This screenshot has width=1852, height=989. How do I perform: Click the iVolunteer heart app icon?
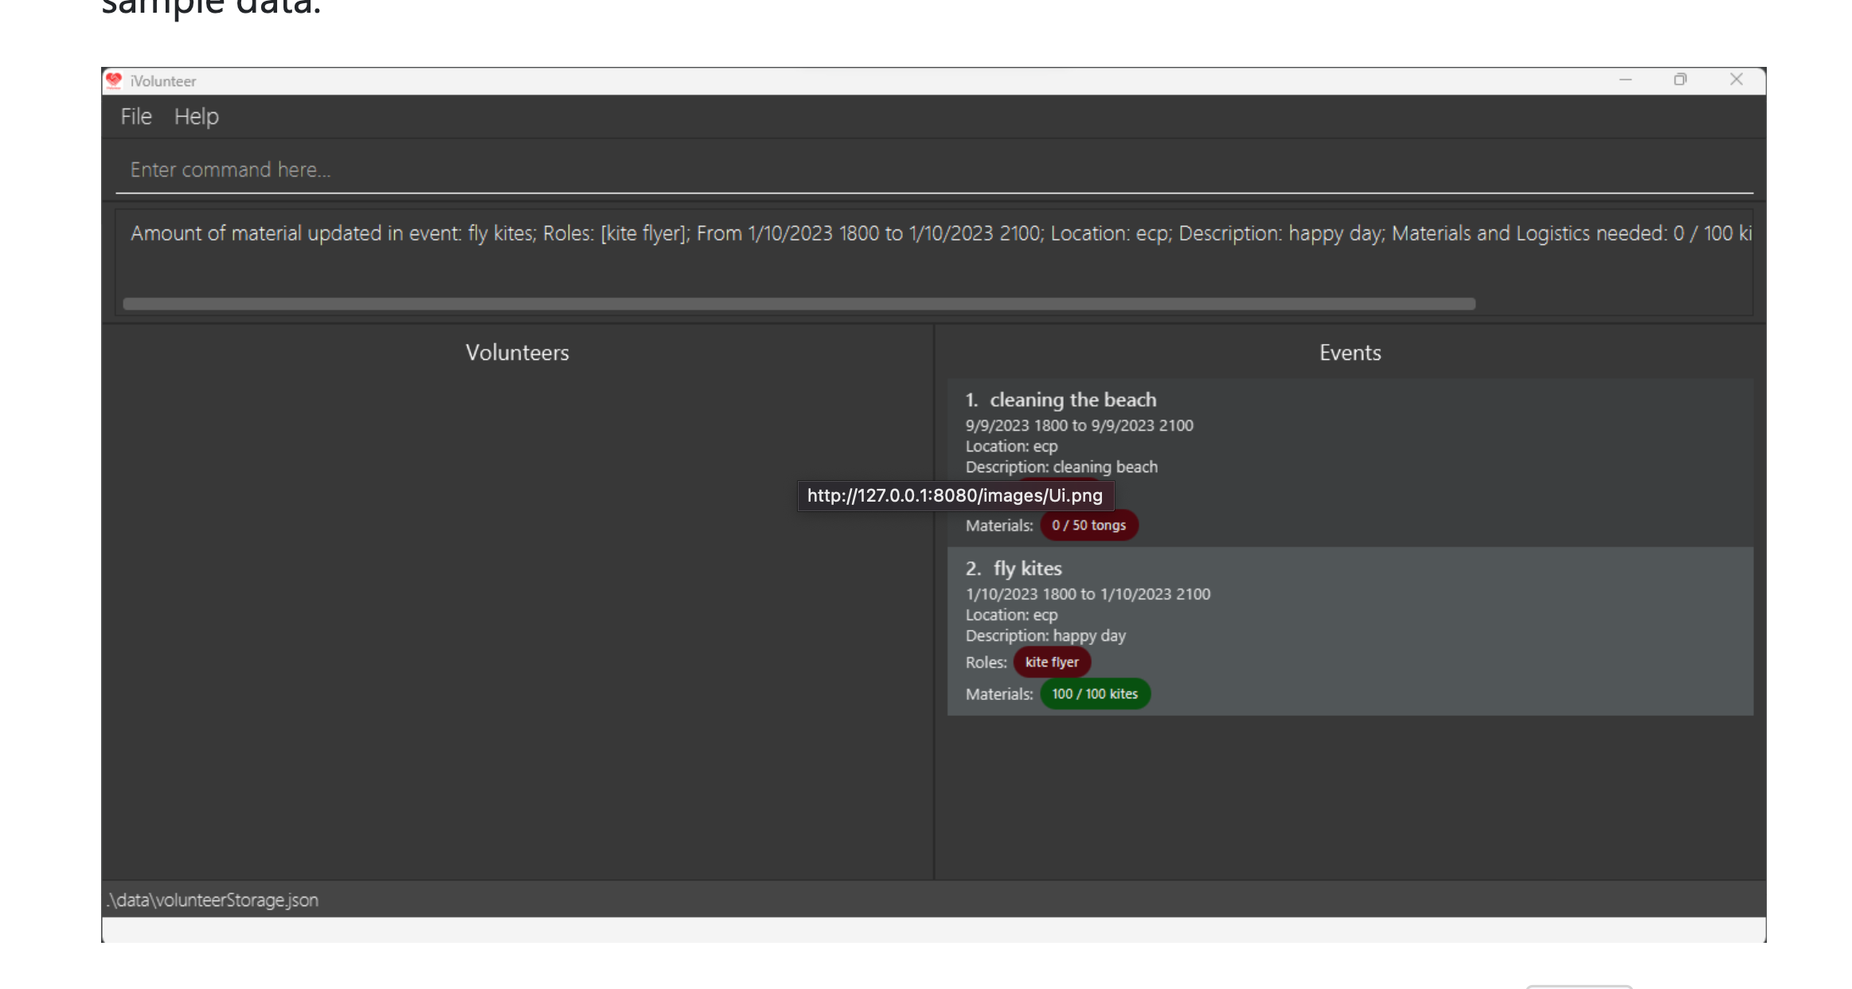pyautogui.click(x=114, y=80)
